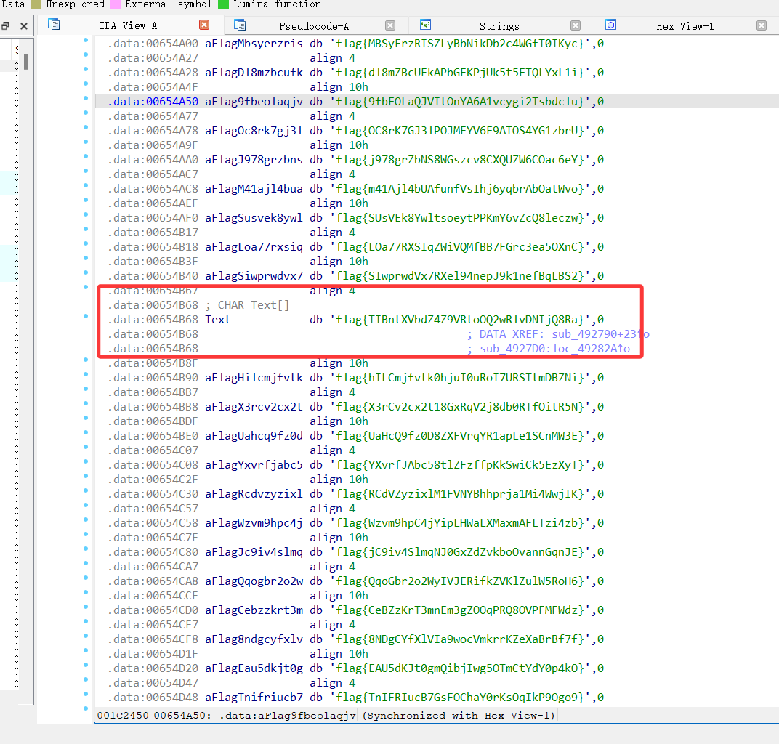The height and width of the screenshot is (744, 779).
Task: Open the Strings tab
Action: click(x=499, y=26)
